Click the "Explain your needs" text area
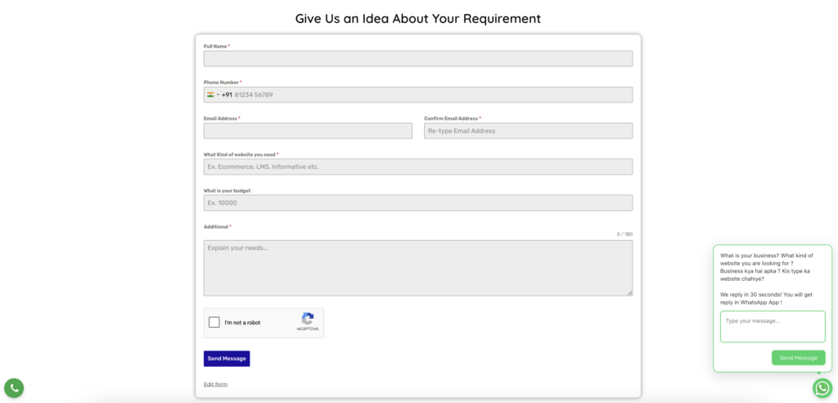Screen dimensions: 838x403 417,267
